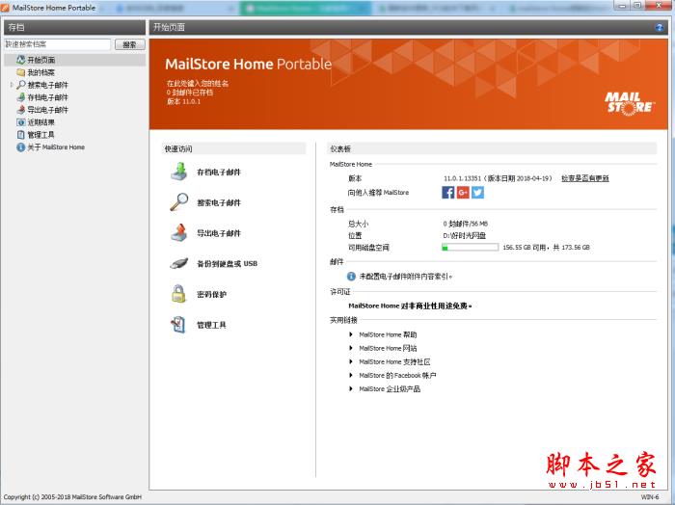Click in the 快速搜索档案 search field
The width and height of the screenshot is (675, 505).
[x=57, y=44]
